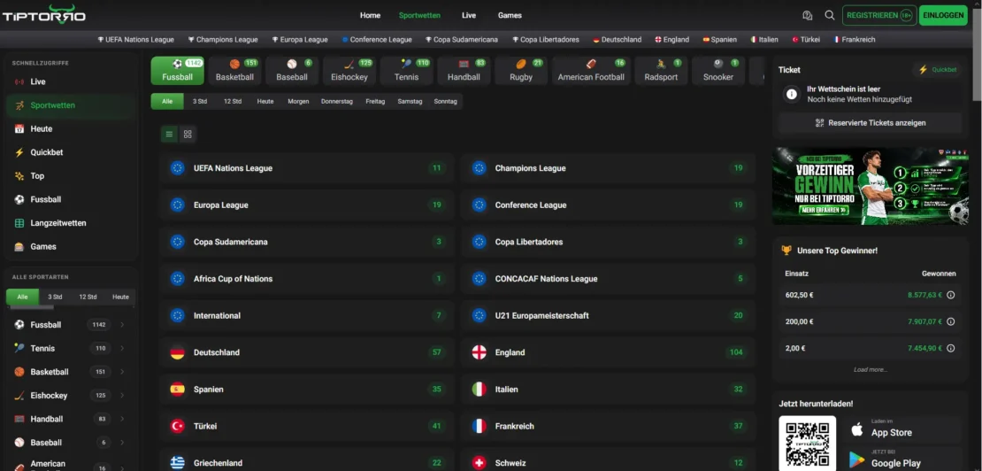
Task: Expand the Deutschland league row
Action: click(x=307, y=352)
